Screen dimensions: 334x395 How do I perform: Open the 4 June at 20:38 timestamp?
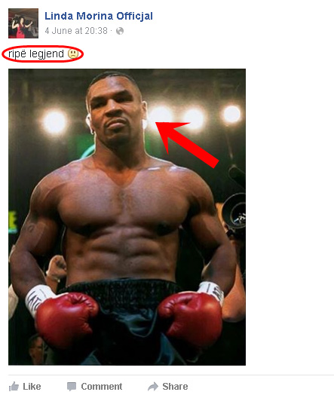point(76,31)
